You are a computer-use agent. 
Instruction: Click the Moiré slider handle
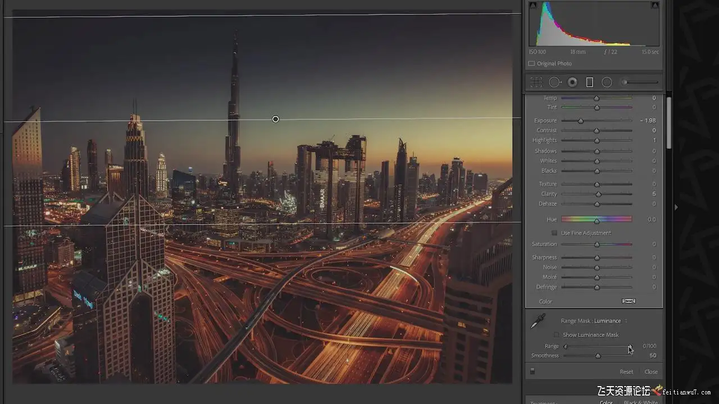pos(597,277)
